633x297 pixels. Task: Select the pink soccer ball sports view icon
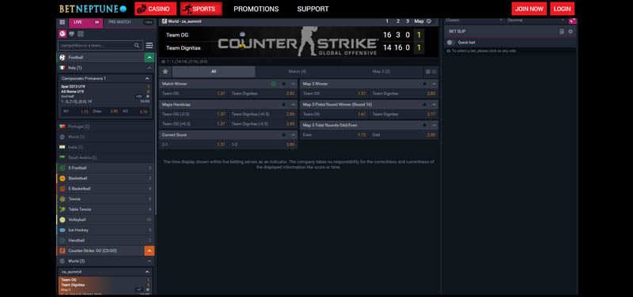[x=63, y=34]
